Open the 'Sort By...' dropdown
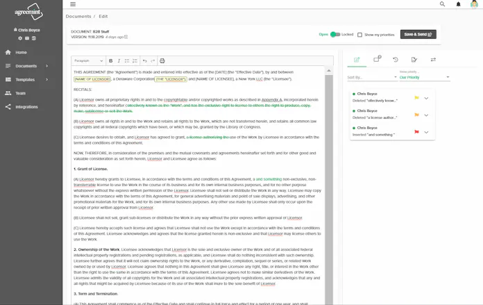The width and height of the screenshot is (483, 305). [x=372, y=77]
